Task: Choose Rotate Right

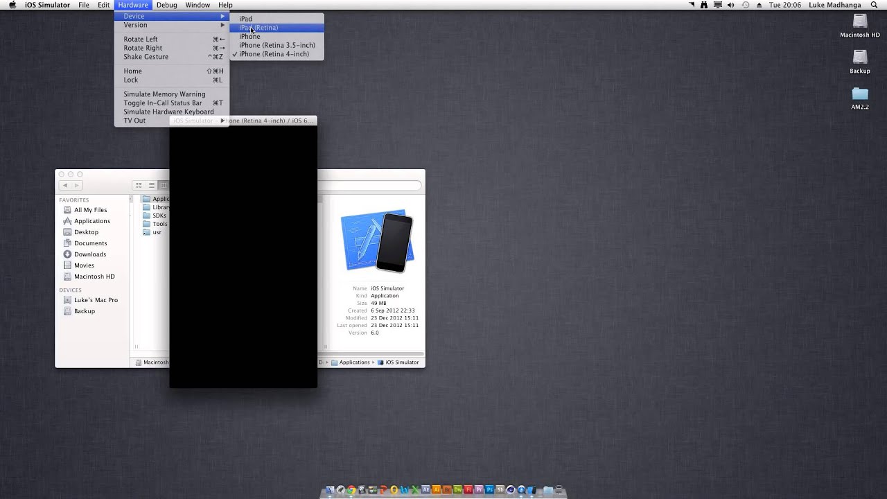Action: 171,48
